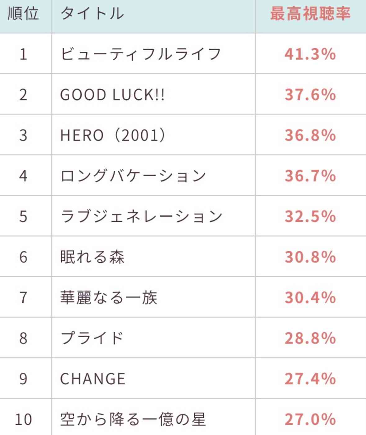366x435 pixels.
Task: Select the 華麗なる一族 title entry
Action: click(x=109, y=298)
